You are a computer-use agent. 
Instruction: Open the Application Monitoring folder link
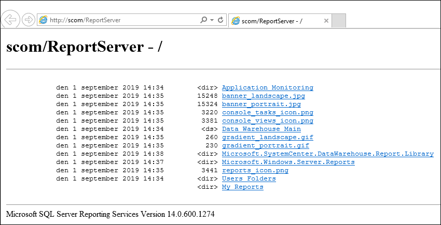pyautogui.click(x=268, y=87)
